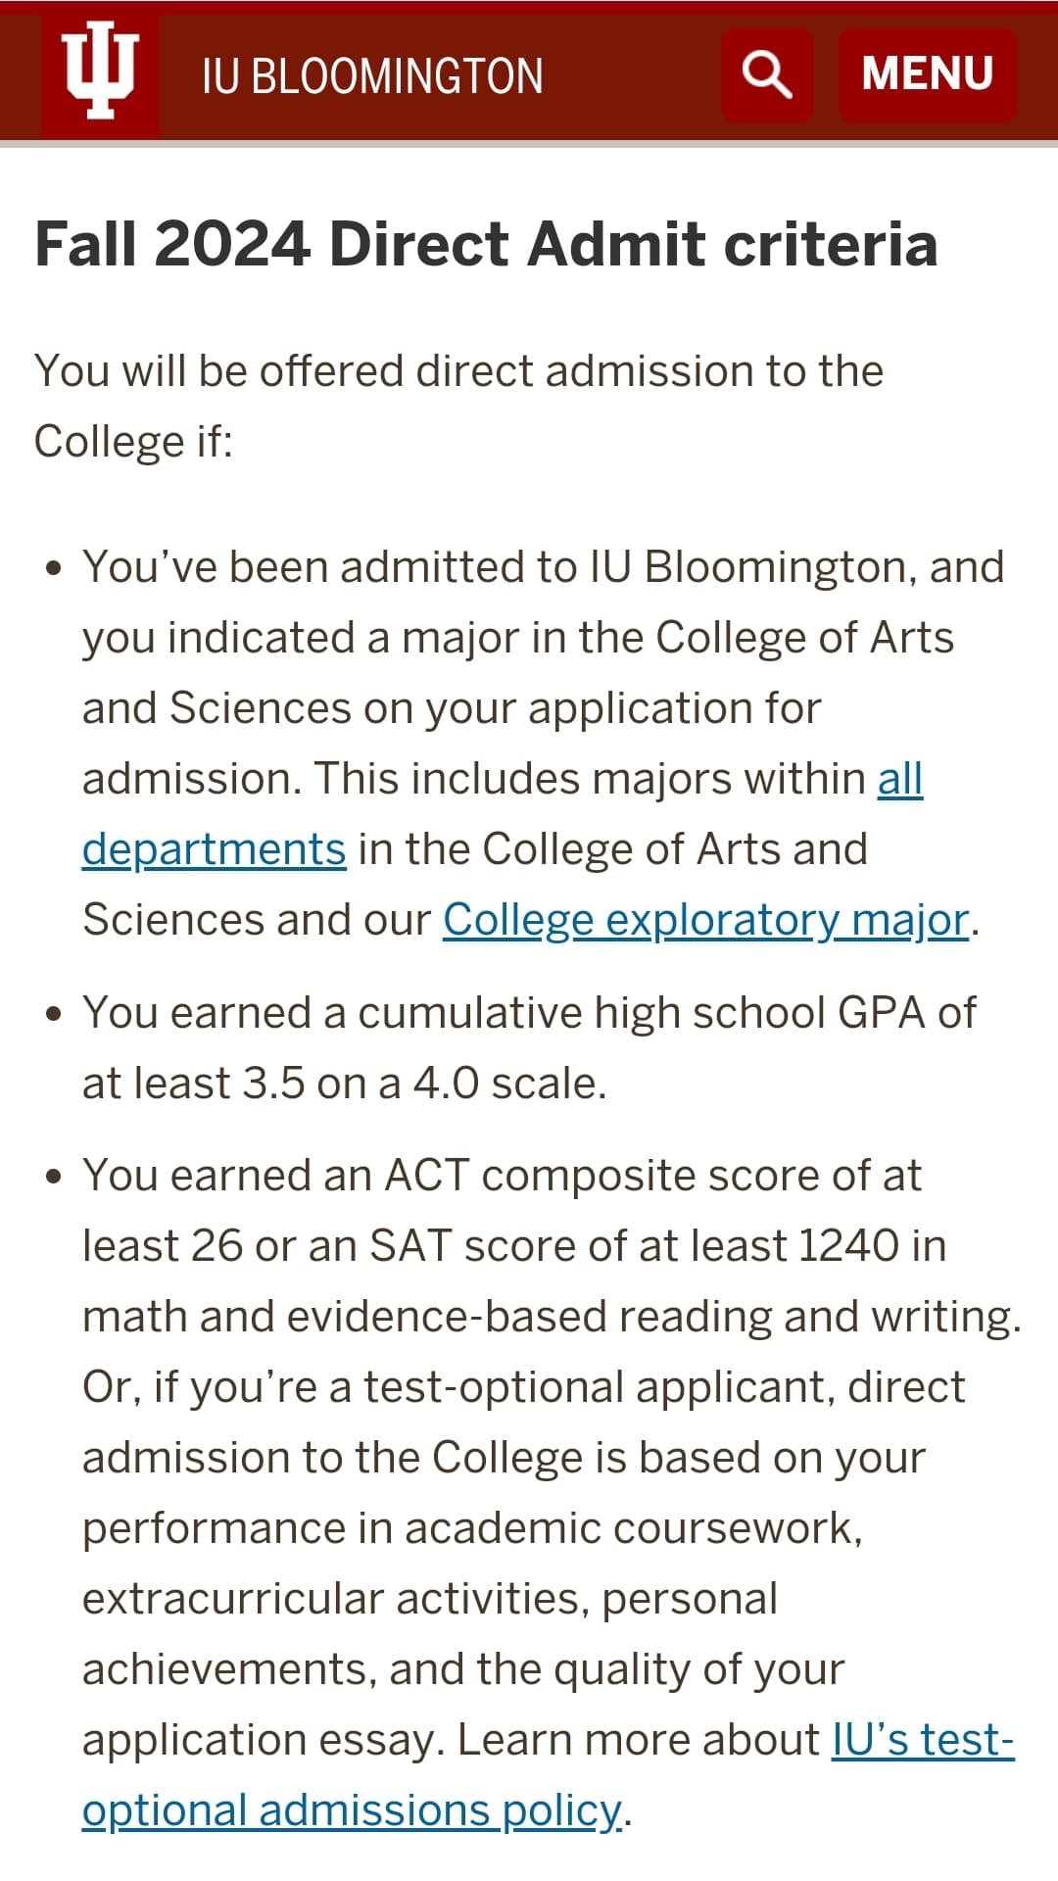Click the bullet marker before the ACT requirement

(x=54, y=1176)
